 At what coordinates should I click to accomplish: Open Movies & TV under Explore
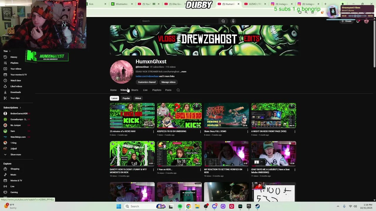pyautogui.click(x=16, y=181)
